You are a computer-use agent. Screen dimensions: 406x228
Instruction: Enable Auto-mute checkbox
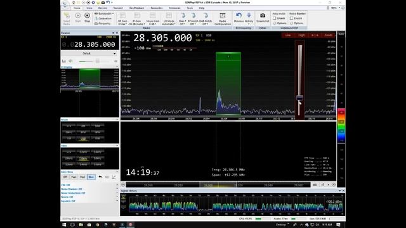[275, 18]
